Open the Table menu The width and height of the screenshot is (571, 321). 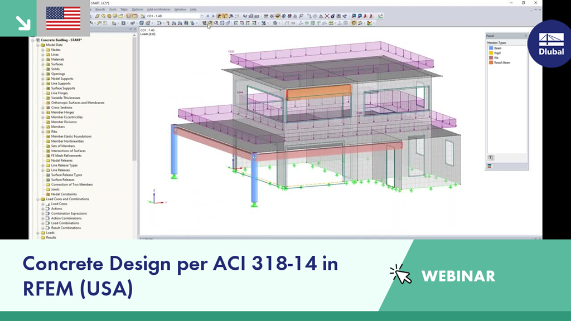click(x=124, y=9)
